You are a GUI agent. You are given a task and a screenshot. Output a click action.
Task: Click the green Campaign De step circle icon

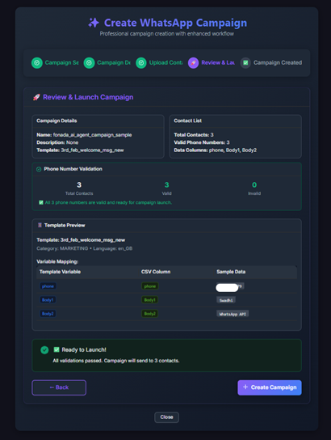point(89,63)
